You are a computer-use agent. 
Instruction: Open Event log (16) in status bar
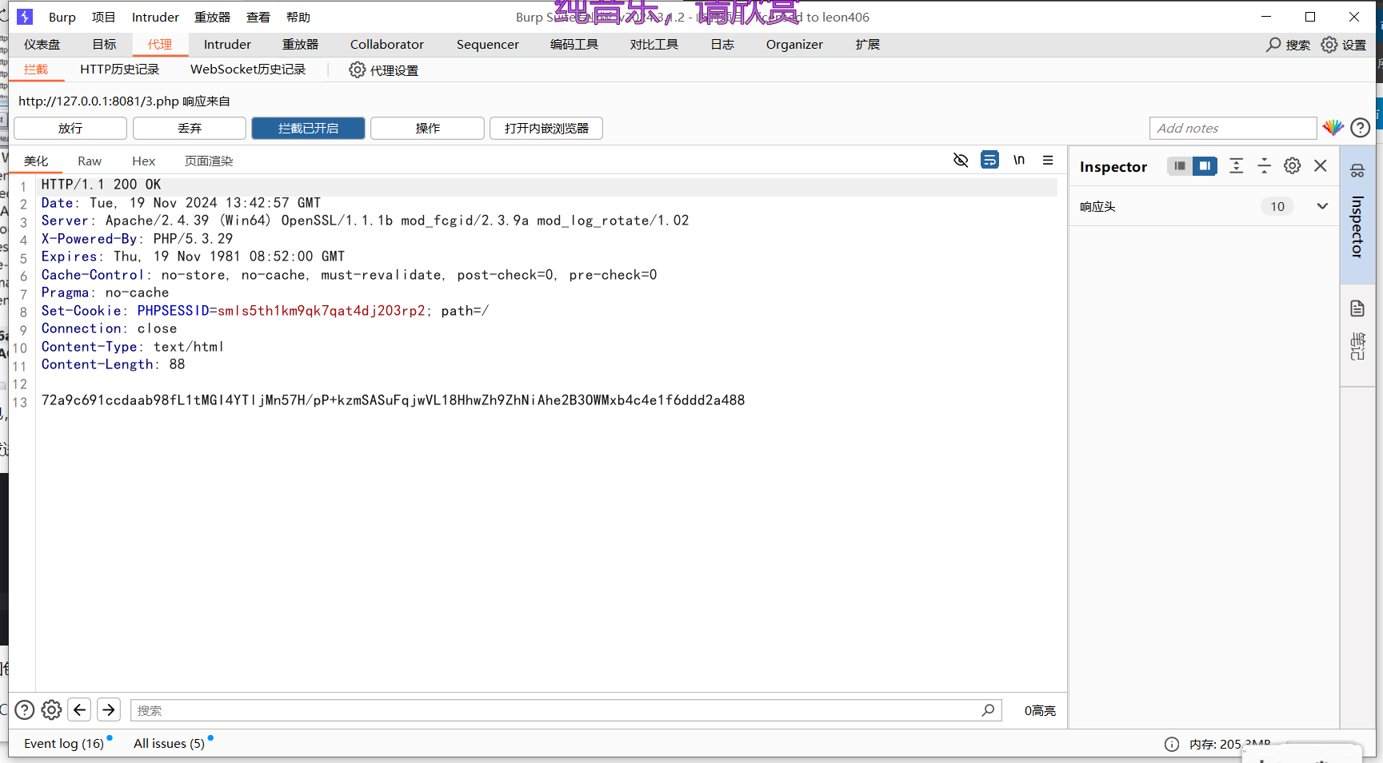(64, 744)
